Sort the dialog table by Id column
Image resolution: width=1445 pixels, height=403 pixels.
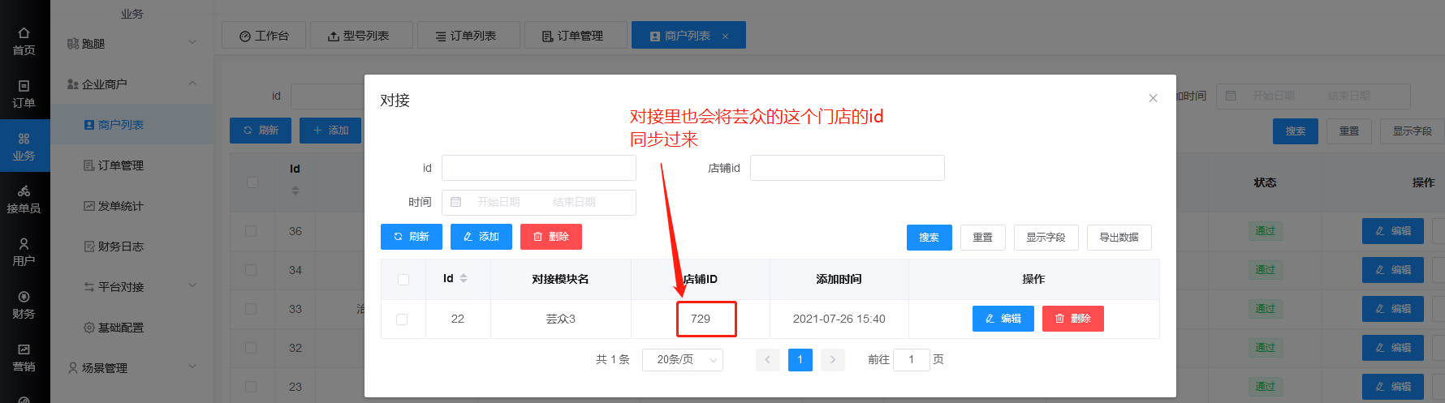click(x=464, y=278)
